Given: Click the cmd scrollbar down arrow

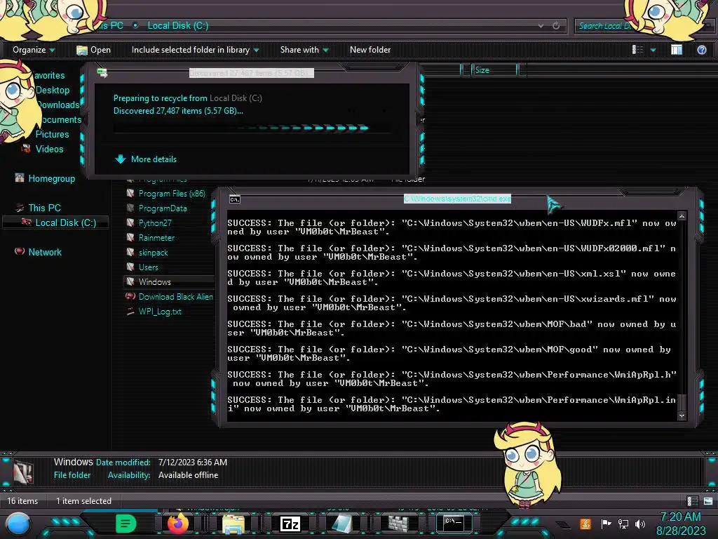Looking at the screenshot, I should coord(682,415).
